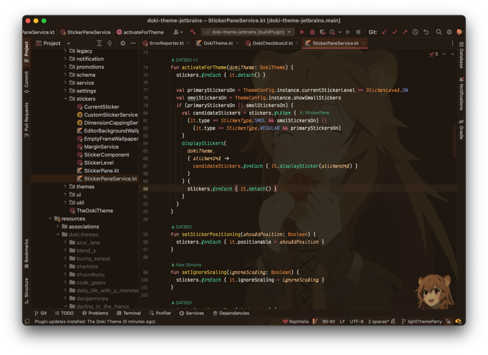Click the 2 spaces indent widget
Screen dimensions: 488x355
379,322
